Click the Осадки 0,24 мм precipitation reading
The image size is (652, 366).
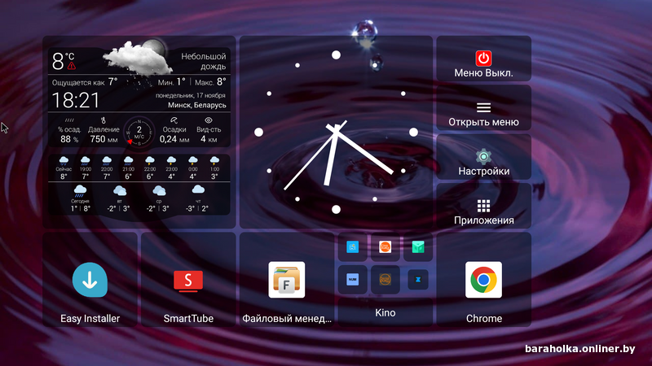[x=174, y=131]
